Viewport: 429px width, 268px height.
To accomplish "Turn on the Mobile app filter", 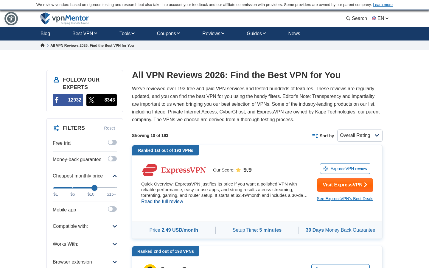I will pos(112,209).
